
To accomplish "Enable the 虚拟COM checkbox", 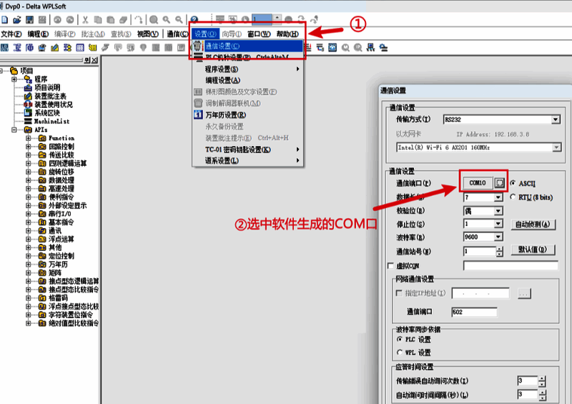I will pyautogui.click(x=390, y=266).
